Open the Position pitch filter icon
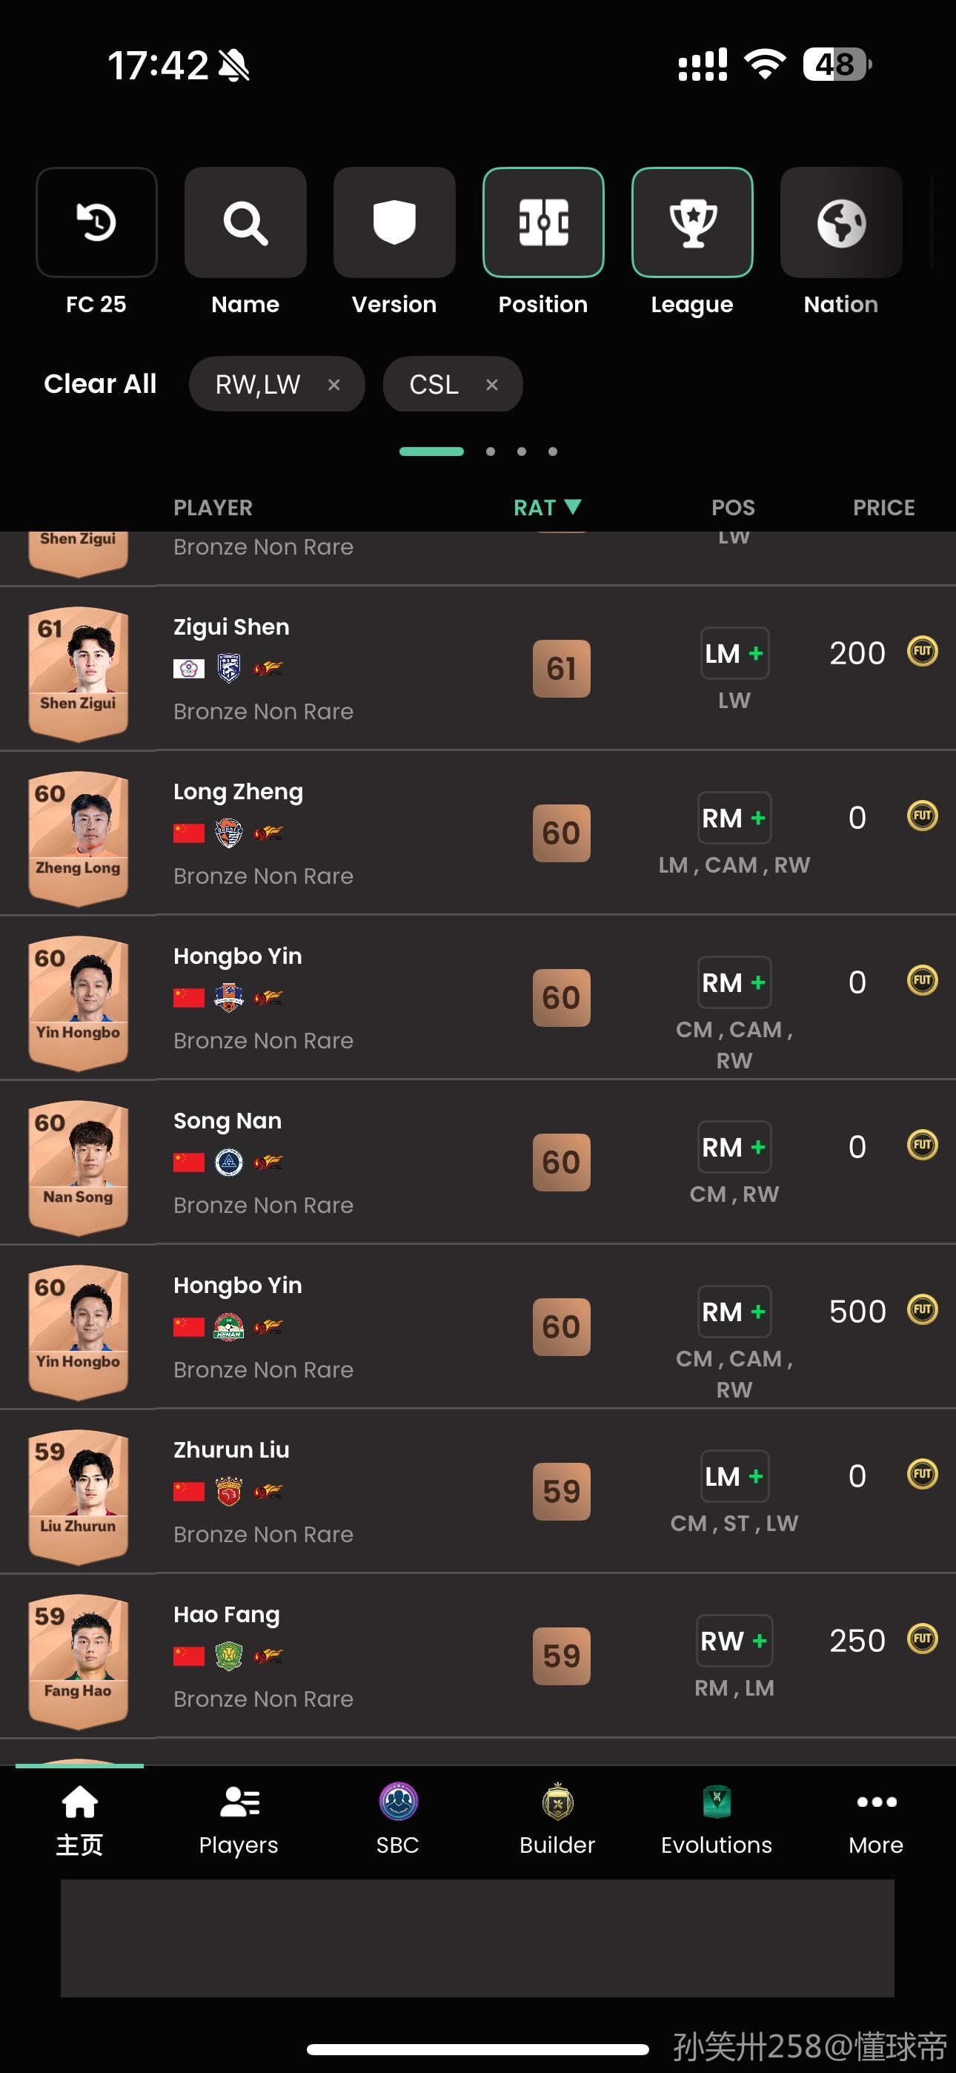Image resolution: width=956 pixels, height=2073 pixels. pyautogui.click(x=543, y=222)
